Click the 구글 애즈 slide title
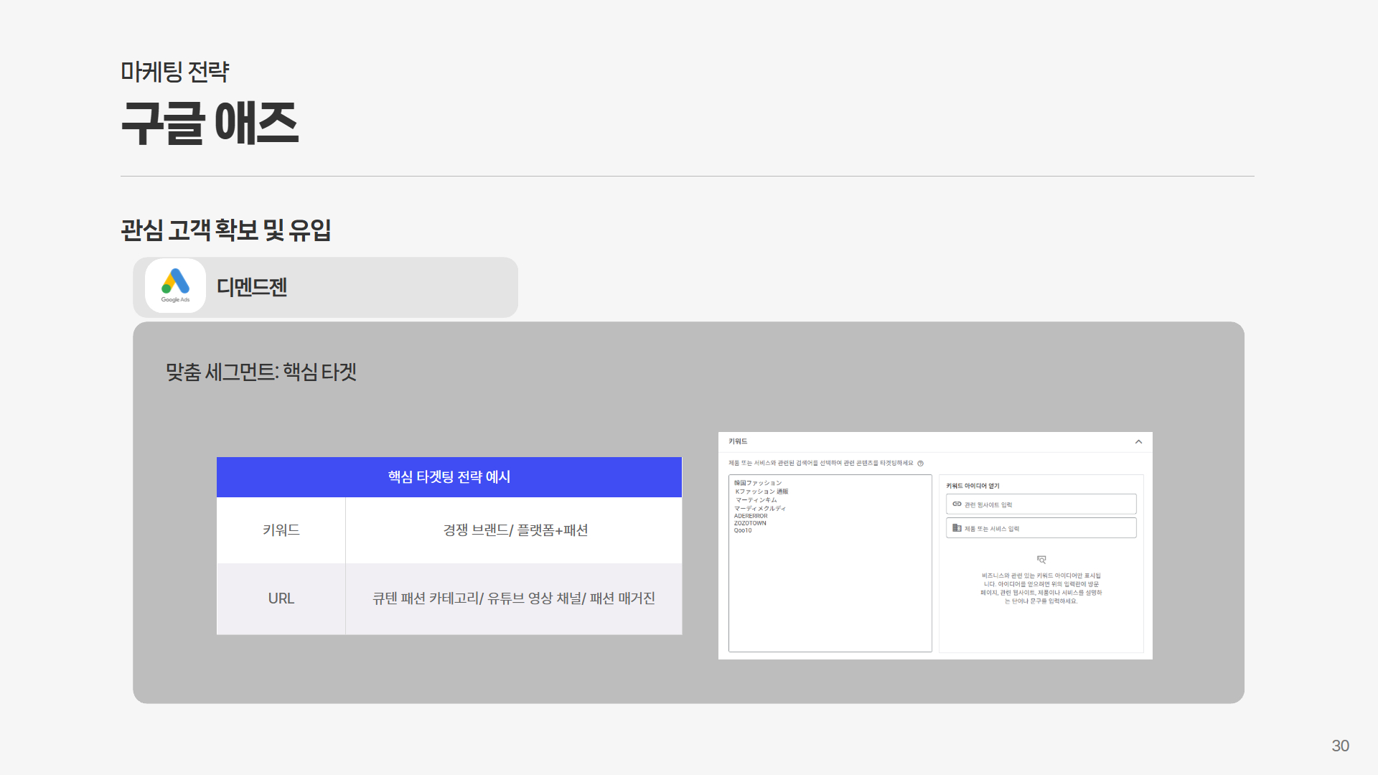Image resolution: width=1378 pixels, height=775 pixels. (x=210, y=123)
